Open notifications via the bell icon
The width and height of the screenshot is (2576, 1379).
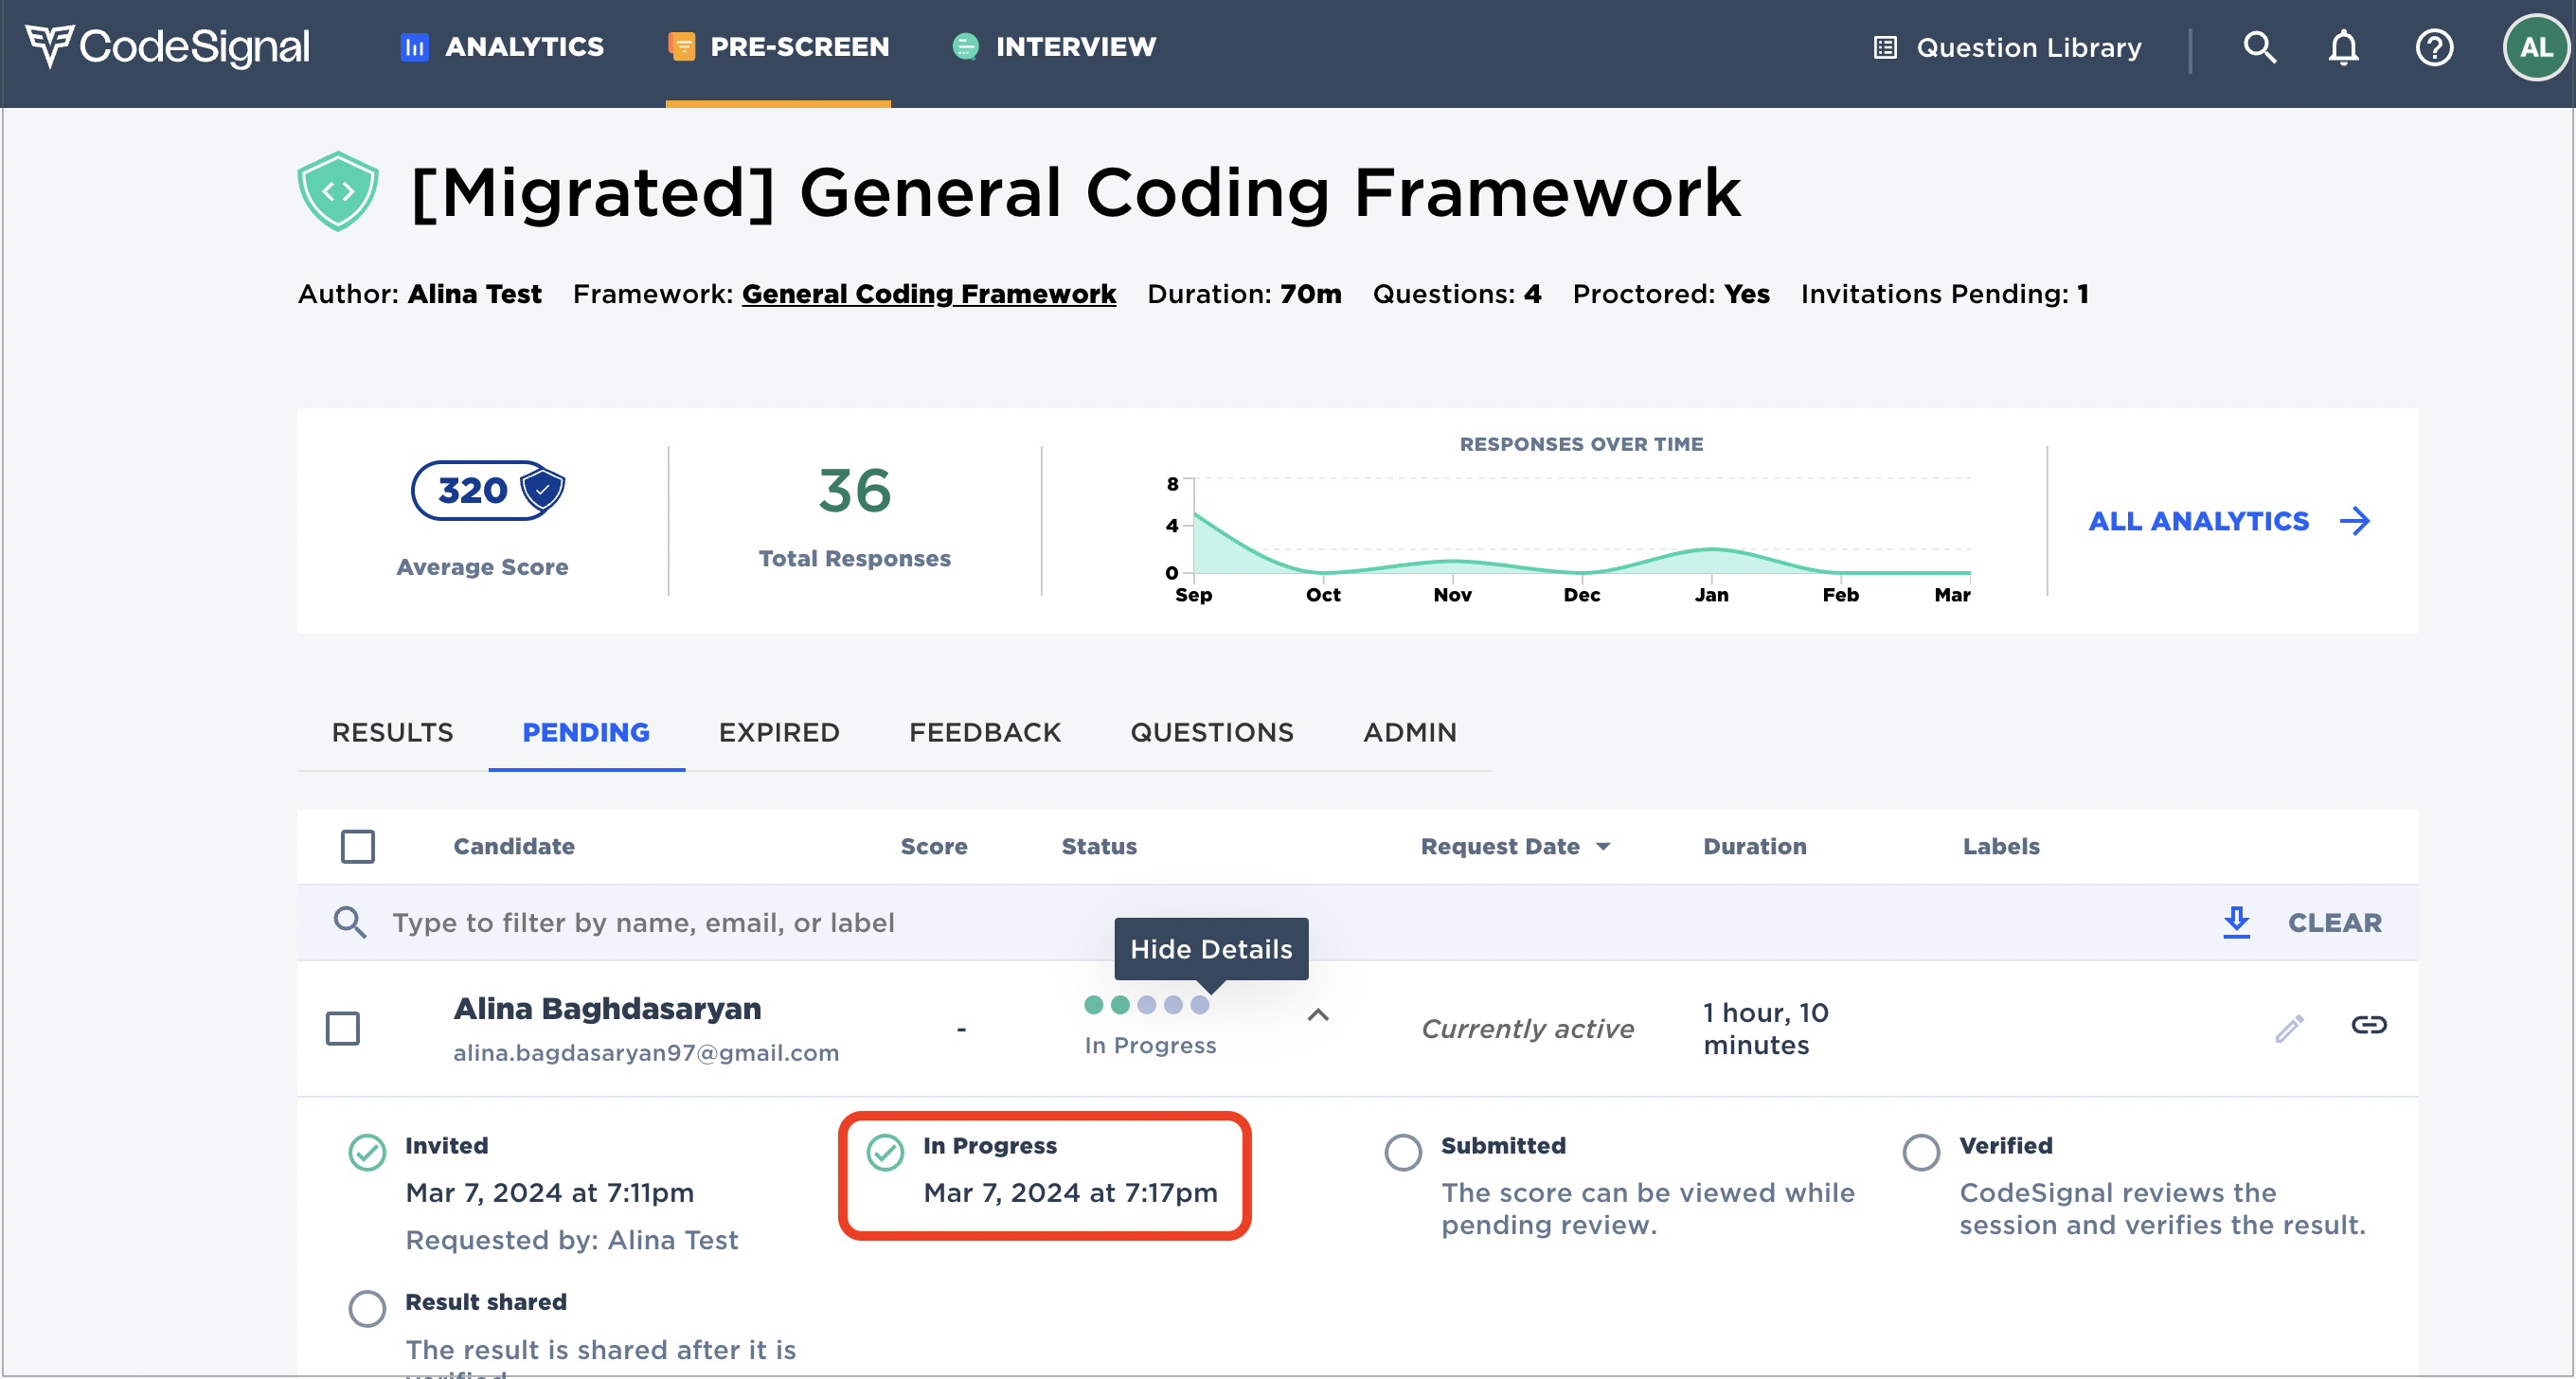point(2344,47)
